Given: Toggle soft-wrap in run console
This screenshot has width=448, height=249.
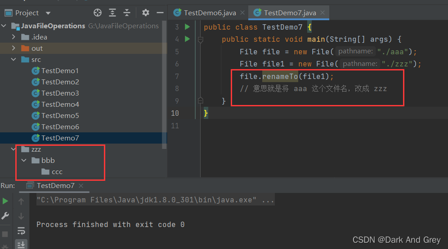Looking at the screenshot, I should [x=21, y=231].
